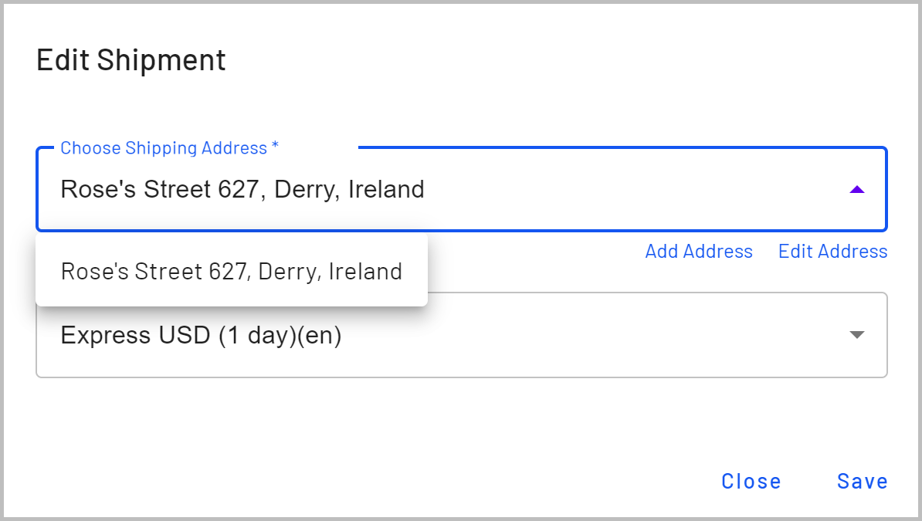Expand shipping methods with the down caret
This screenshot has height=521, width=922.
click(856, 335)
